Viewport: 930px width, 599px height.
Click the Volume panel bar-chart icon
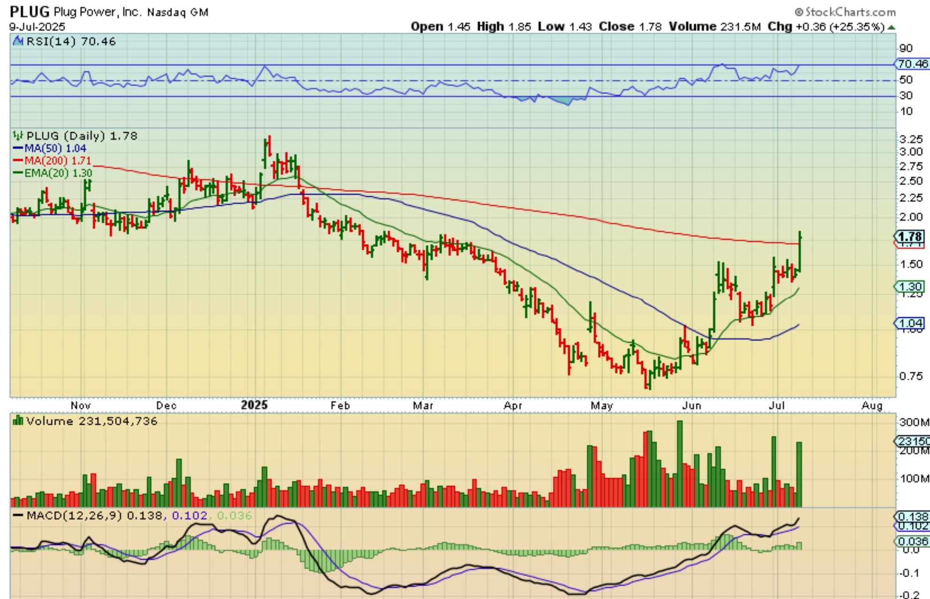click(18, 420)
